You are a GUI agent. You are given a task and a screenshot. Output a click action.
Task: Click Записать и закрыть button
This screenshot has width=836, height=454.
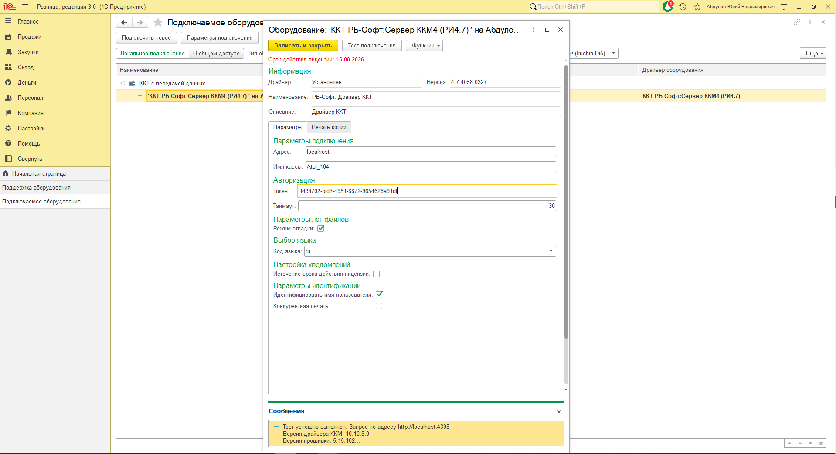point(303,45)
